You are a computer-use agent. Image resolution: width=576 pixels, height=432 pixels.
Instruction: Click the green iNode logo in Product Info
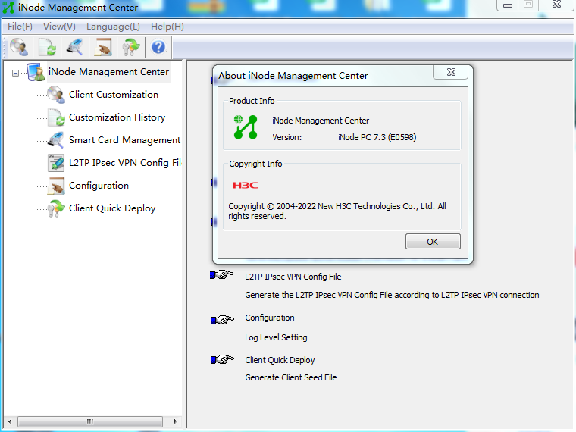(245, 127)
